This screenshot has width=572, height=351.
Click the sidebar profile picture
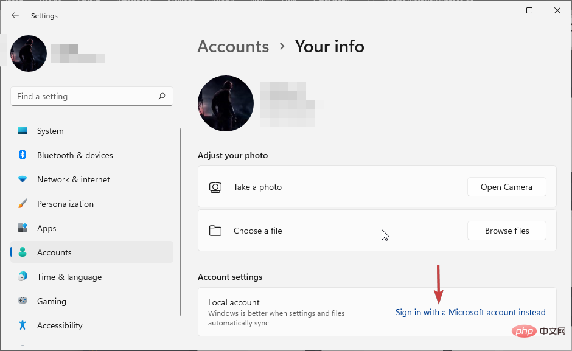(29, 54)
